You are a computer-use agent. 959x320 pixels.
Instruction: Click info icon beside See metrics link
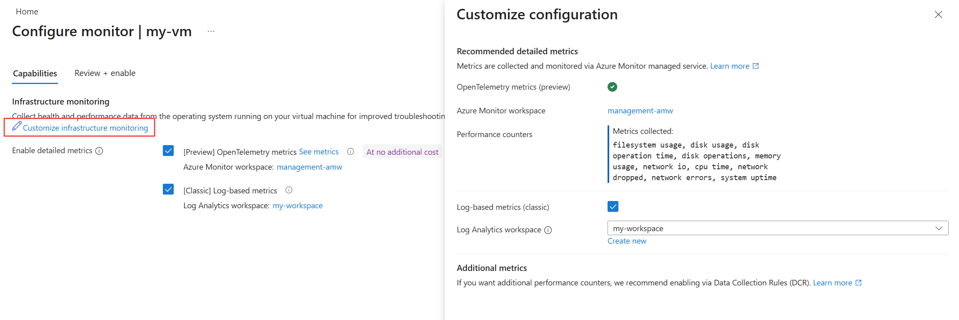[351, 152]
